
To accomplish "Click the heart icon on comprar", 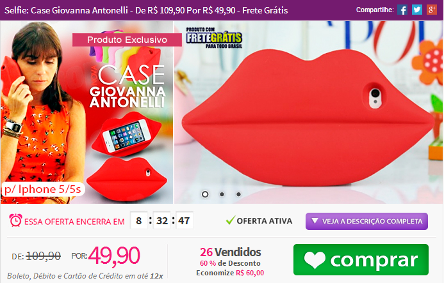I will tap(315, 260).
